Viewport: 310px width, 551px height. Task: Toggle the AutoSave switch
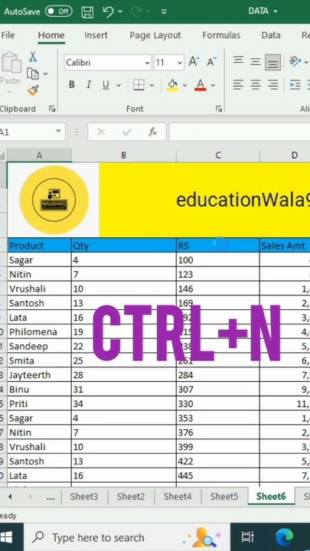[59, 11]
